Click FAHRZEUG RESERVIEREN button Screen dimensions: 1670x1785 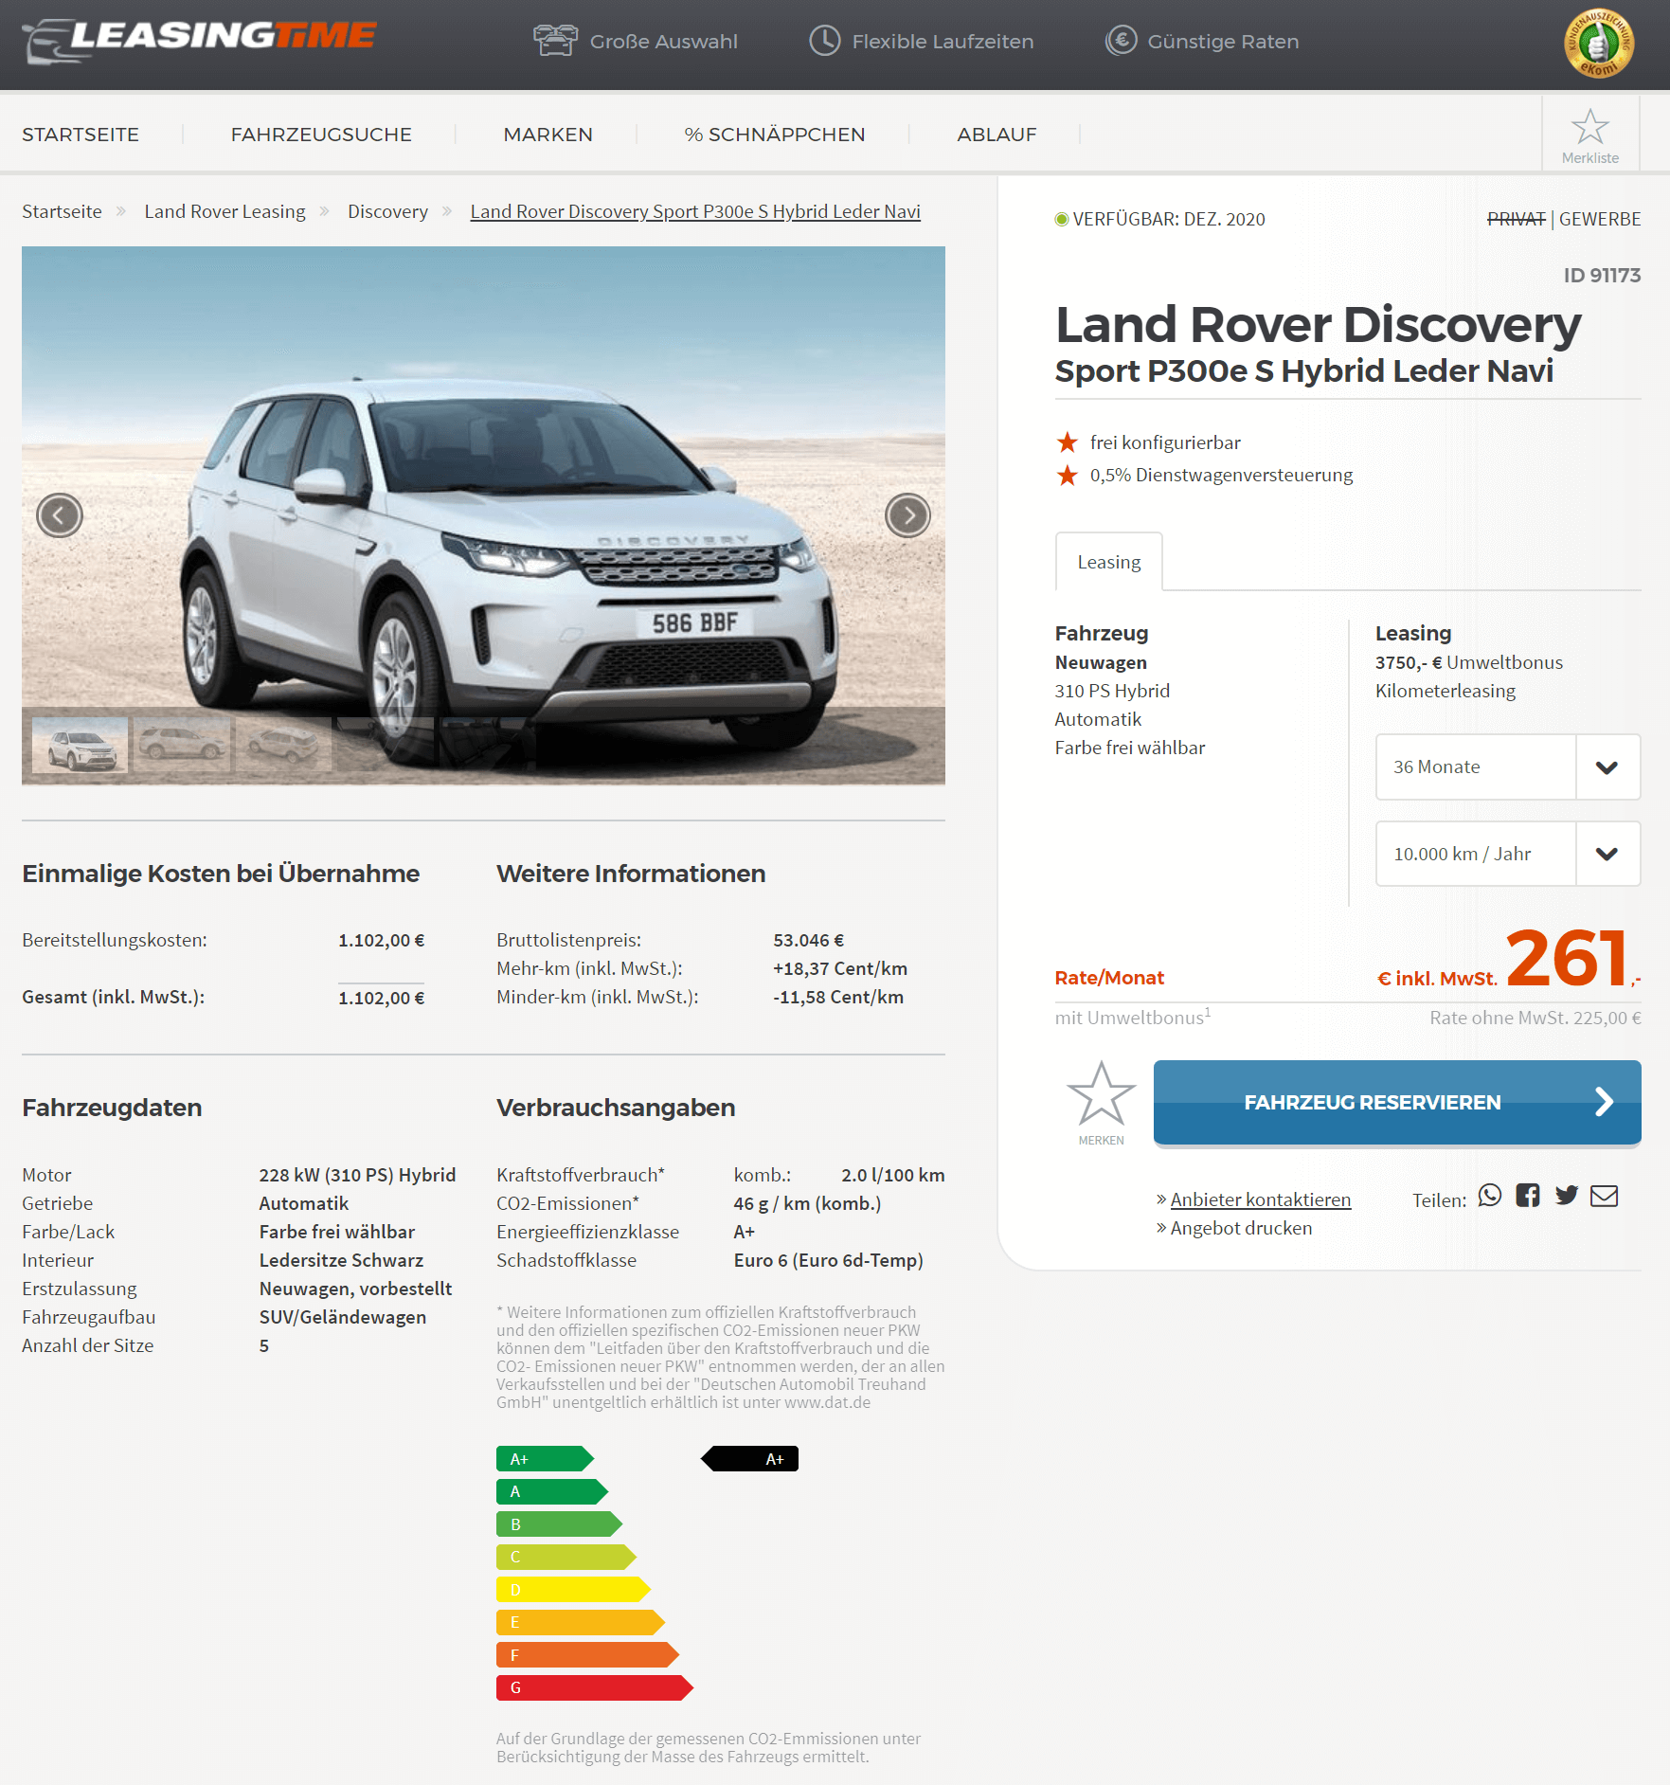[x=1396, y=1103]
